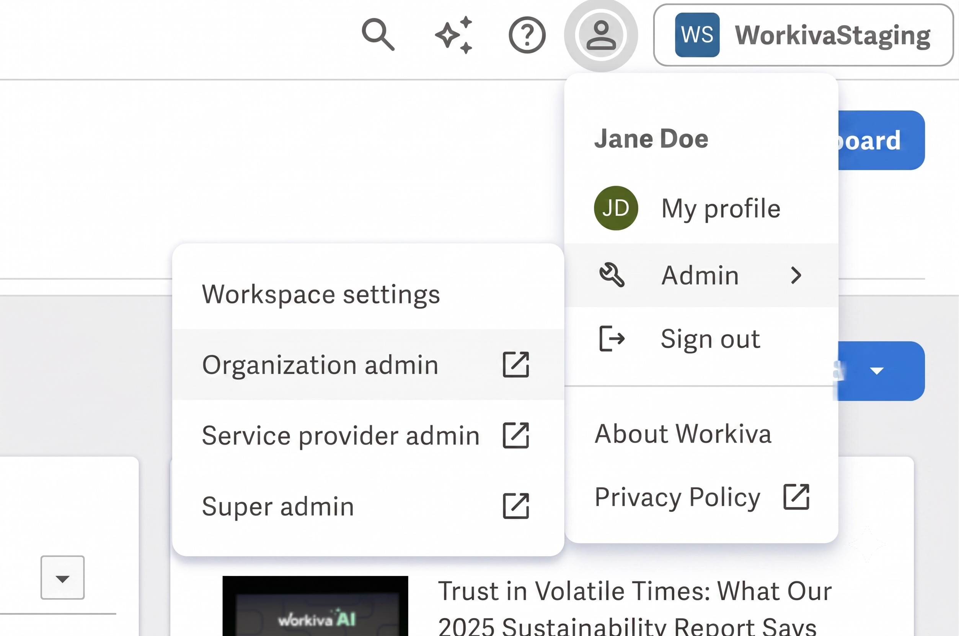Viewport: 959px width, 636px height.
Task: Click Service provider admin external link icon
Action: 515,436
